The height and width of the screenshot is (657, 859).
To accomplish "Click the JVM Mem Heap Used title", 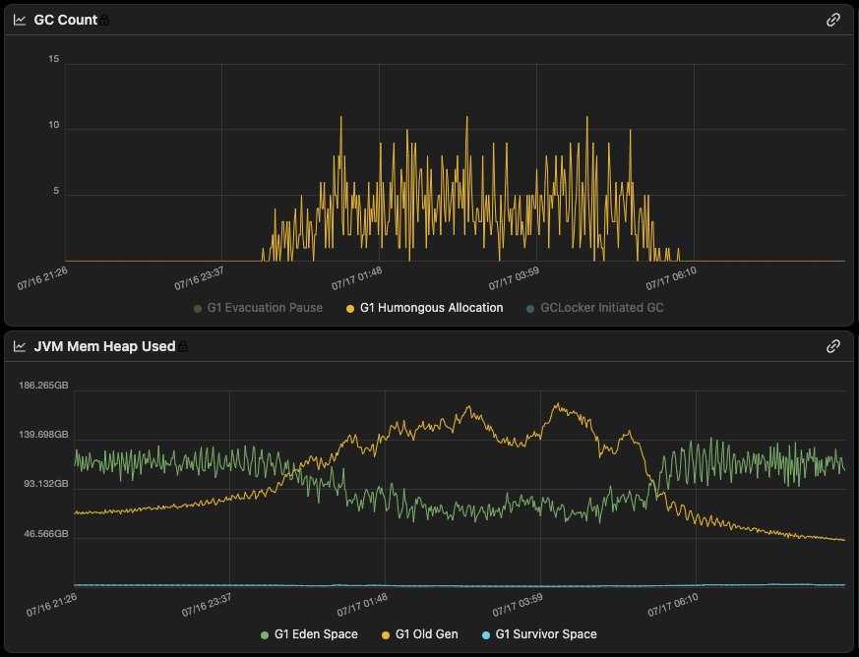I will pos(104,346).
